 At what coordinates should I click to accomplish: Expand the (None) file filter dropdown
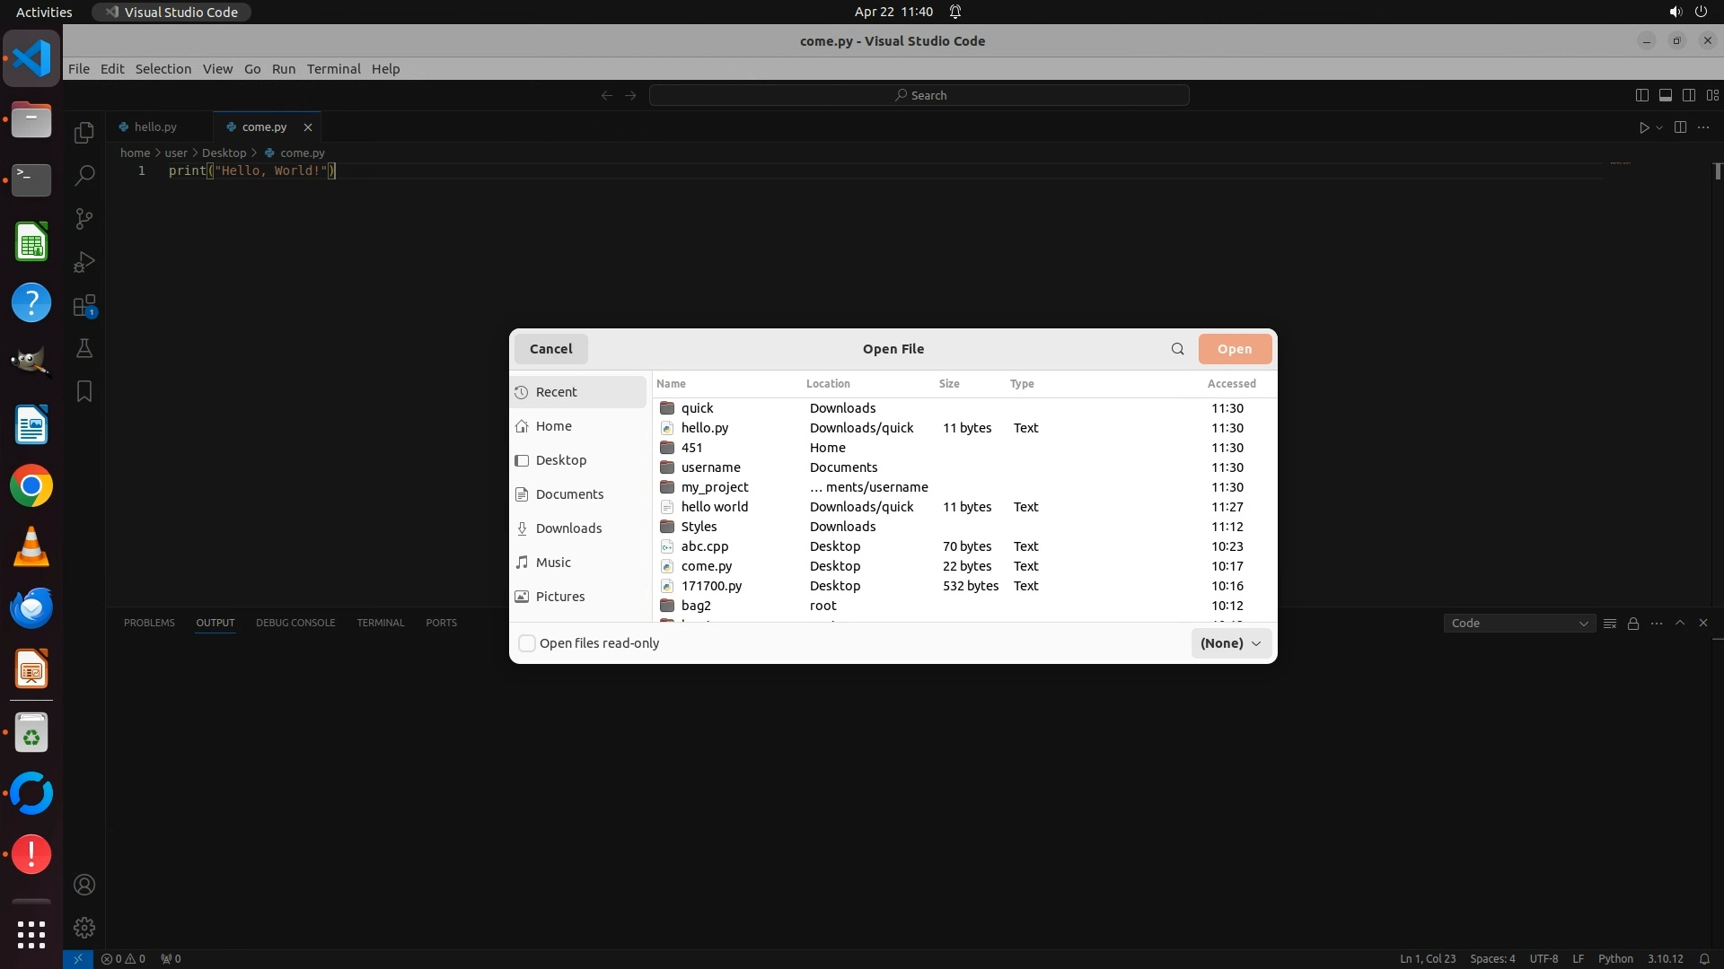(1230, 643)
